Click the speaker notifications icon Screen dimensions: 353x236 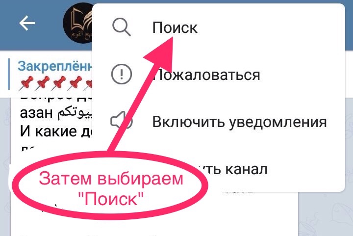tap(121, 122)
